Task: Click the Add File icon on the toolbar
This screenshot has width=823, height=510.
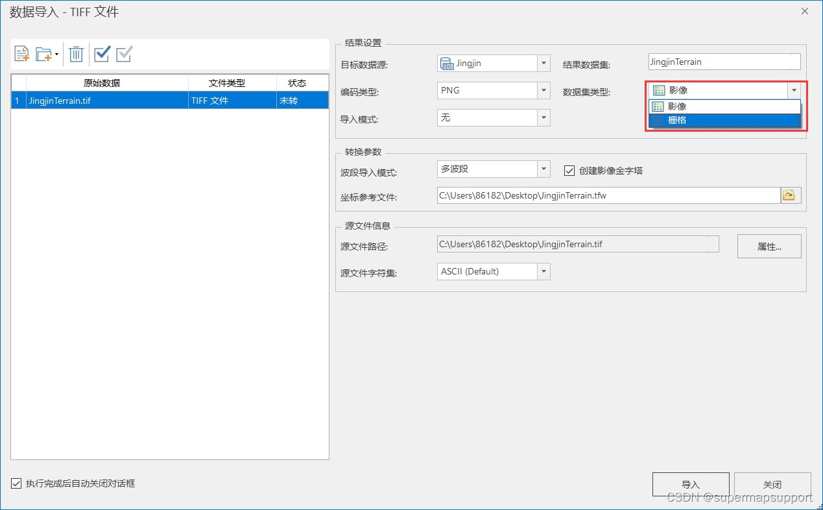Action: (x=21, y=54)
